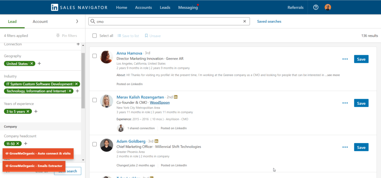This screenshot has height=178, width=381.
Task: Click the LinkedIn Sales Navigator logo
Action: pos(79,7)
